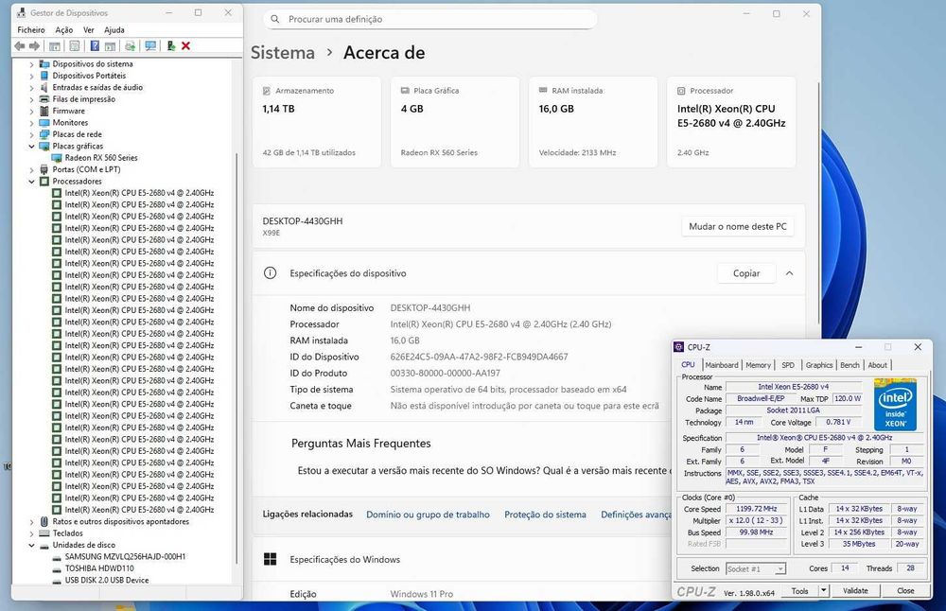This screenshot has height=611, width=946.
Task: Click Intel Inside Xeon logo in CPU-Z
Action: (895, 405)
